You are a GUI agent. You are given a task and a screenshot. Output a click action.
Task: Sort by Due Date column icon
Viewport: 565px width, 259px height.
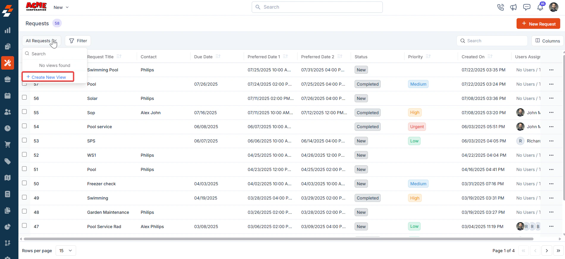(x=218, y=56)
